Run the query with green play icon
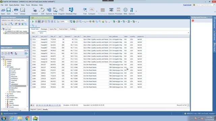The image size is (216, 121). click(x=33, y=22)
